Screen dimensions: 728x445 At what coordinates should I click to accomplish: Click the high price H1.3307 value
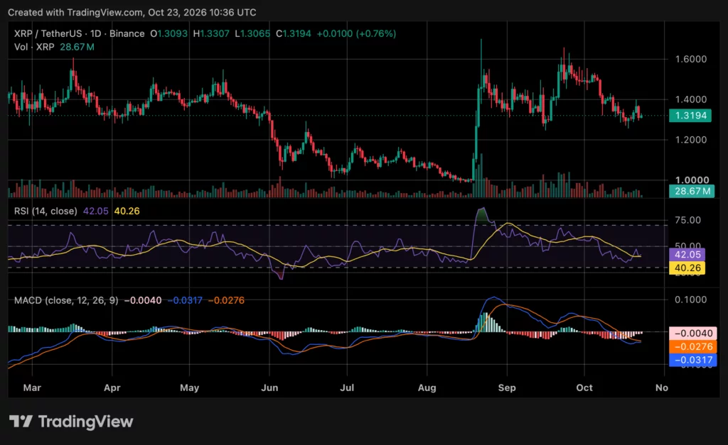(211, 34)
